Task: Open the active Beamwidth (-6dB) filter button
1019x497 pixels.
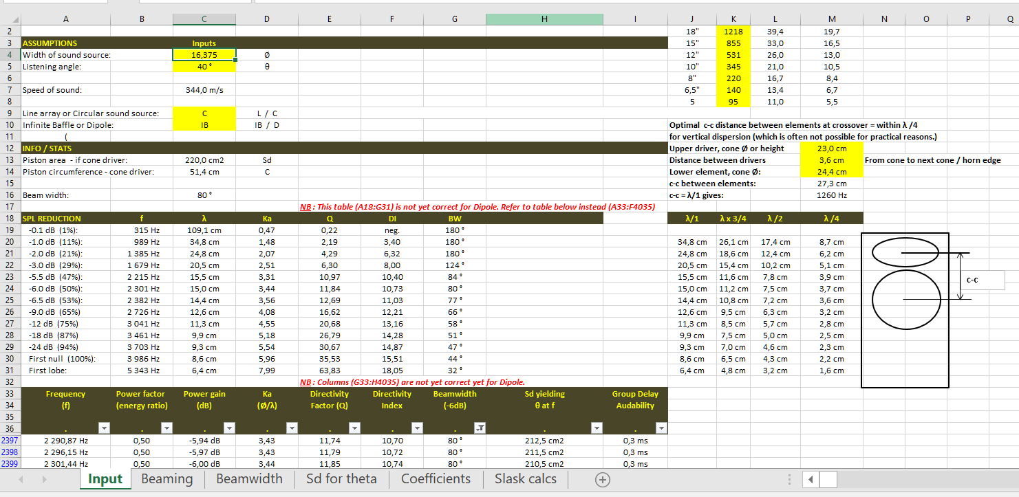Action: click(480, 428)
